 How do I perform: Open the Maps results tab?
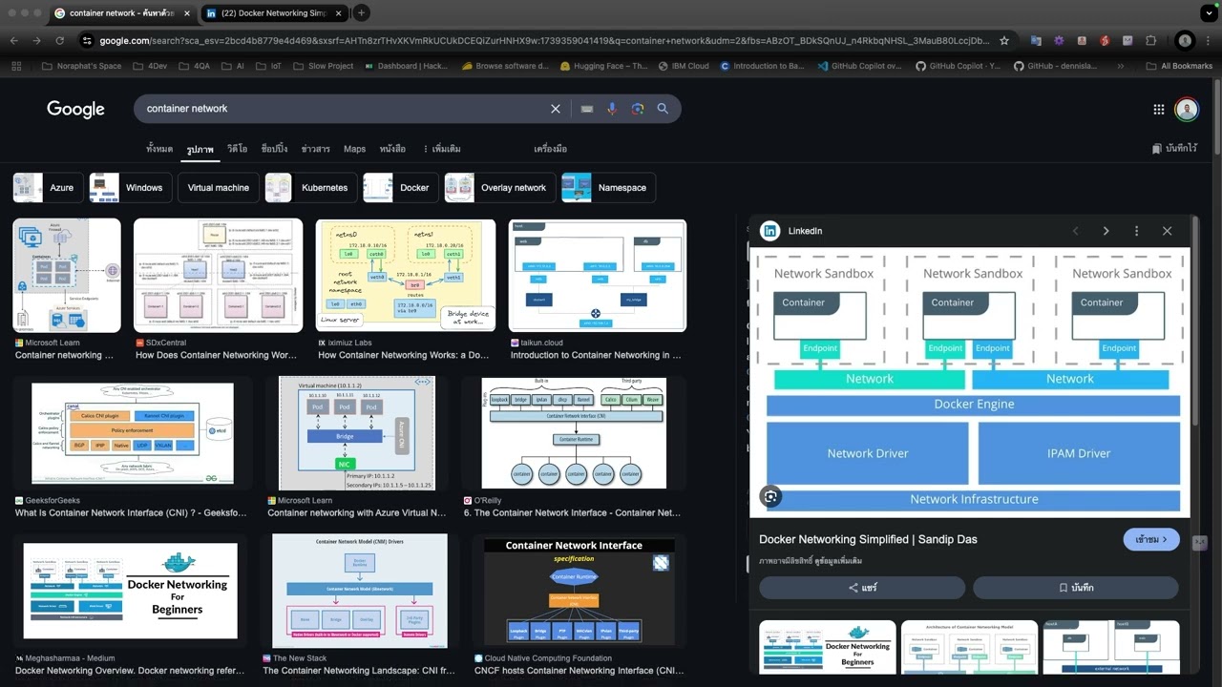pos(354,149)
